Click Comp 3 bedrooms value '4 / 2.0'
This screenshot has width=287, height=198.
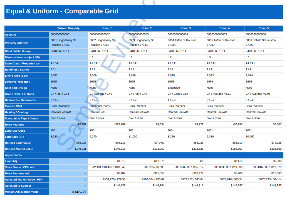(x=172, y=100)
